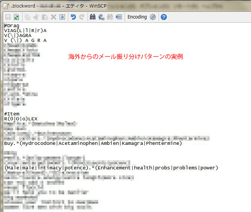Click the spaced V (\|) A G R A line
The height and width of the screenshot is (212, 251).
pos(25,40)
